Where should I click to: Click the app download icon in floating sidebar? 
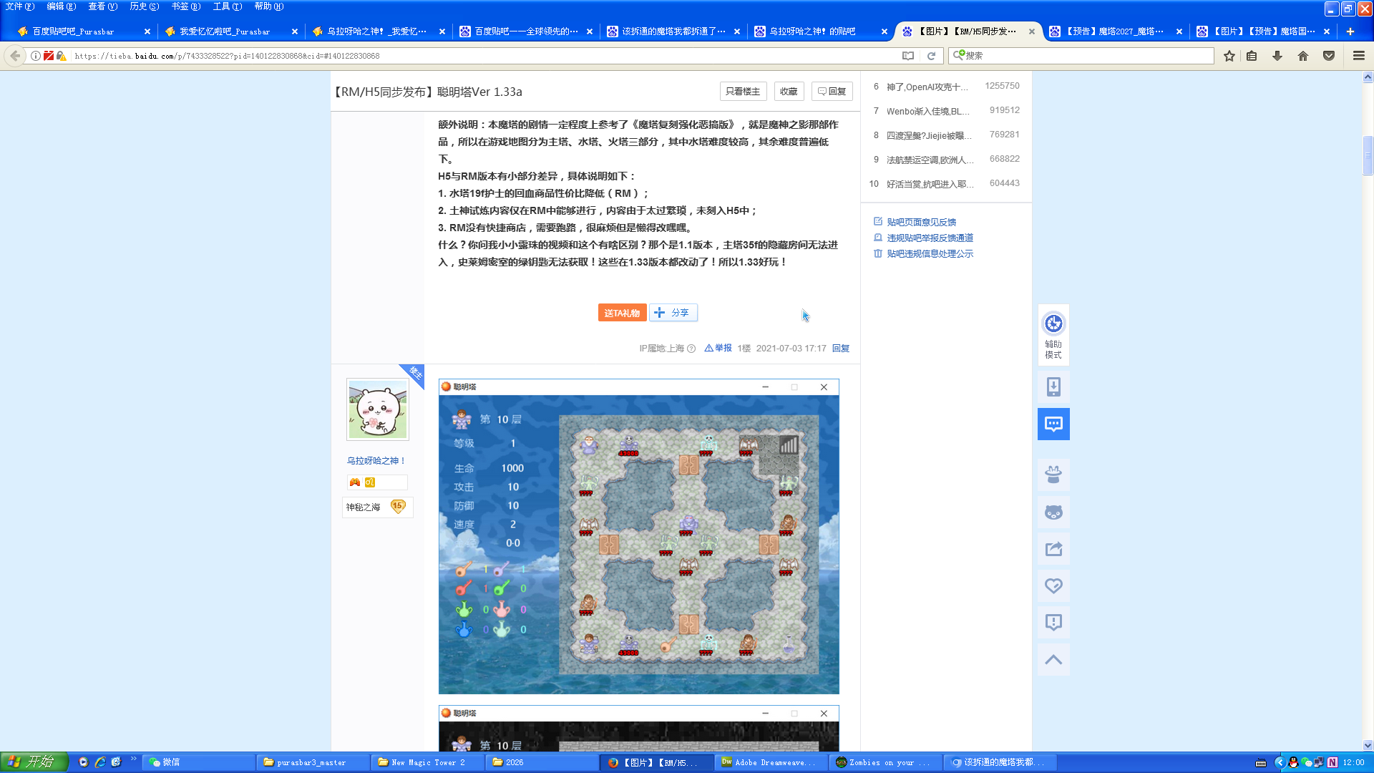(x=1053, y=387)
